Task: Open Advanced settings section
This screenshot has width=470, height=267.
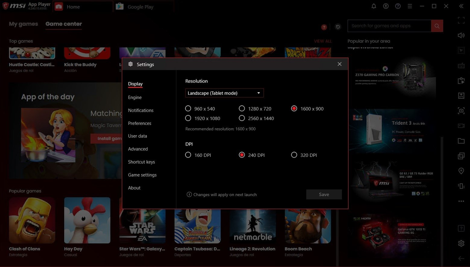Action: tap(138, 149)
